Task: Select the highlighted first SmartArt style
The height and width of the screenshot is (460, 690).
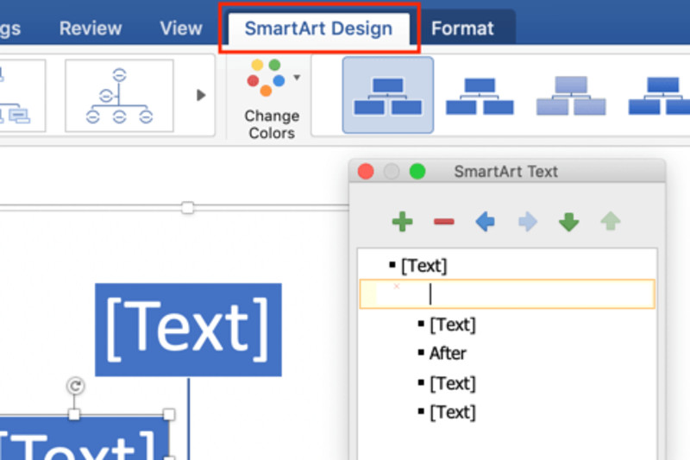Action: [387, 95]
